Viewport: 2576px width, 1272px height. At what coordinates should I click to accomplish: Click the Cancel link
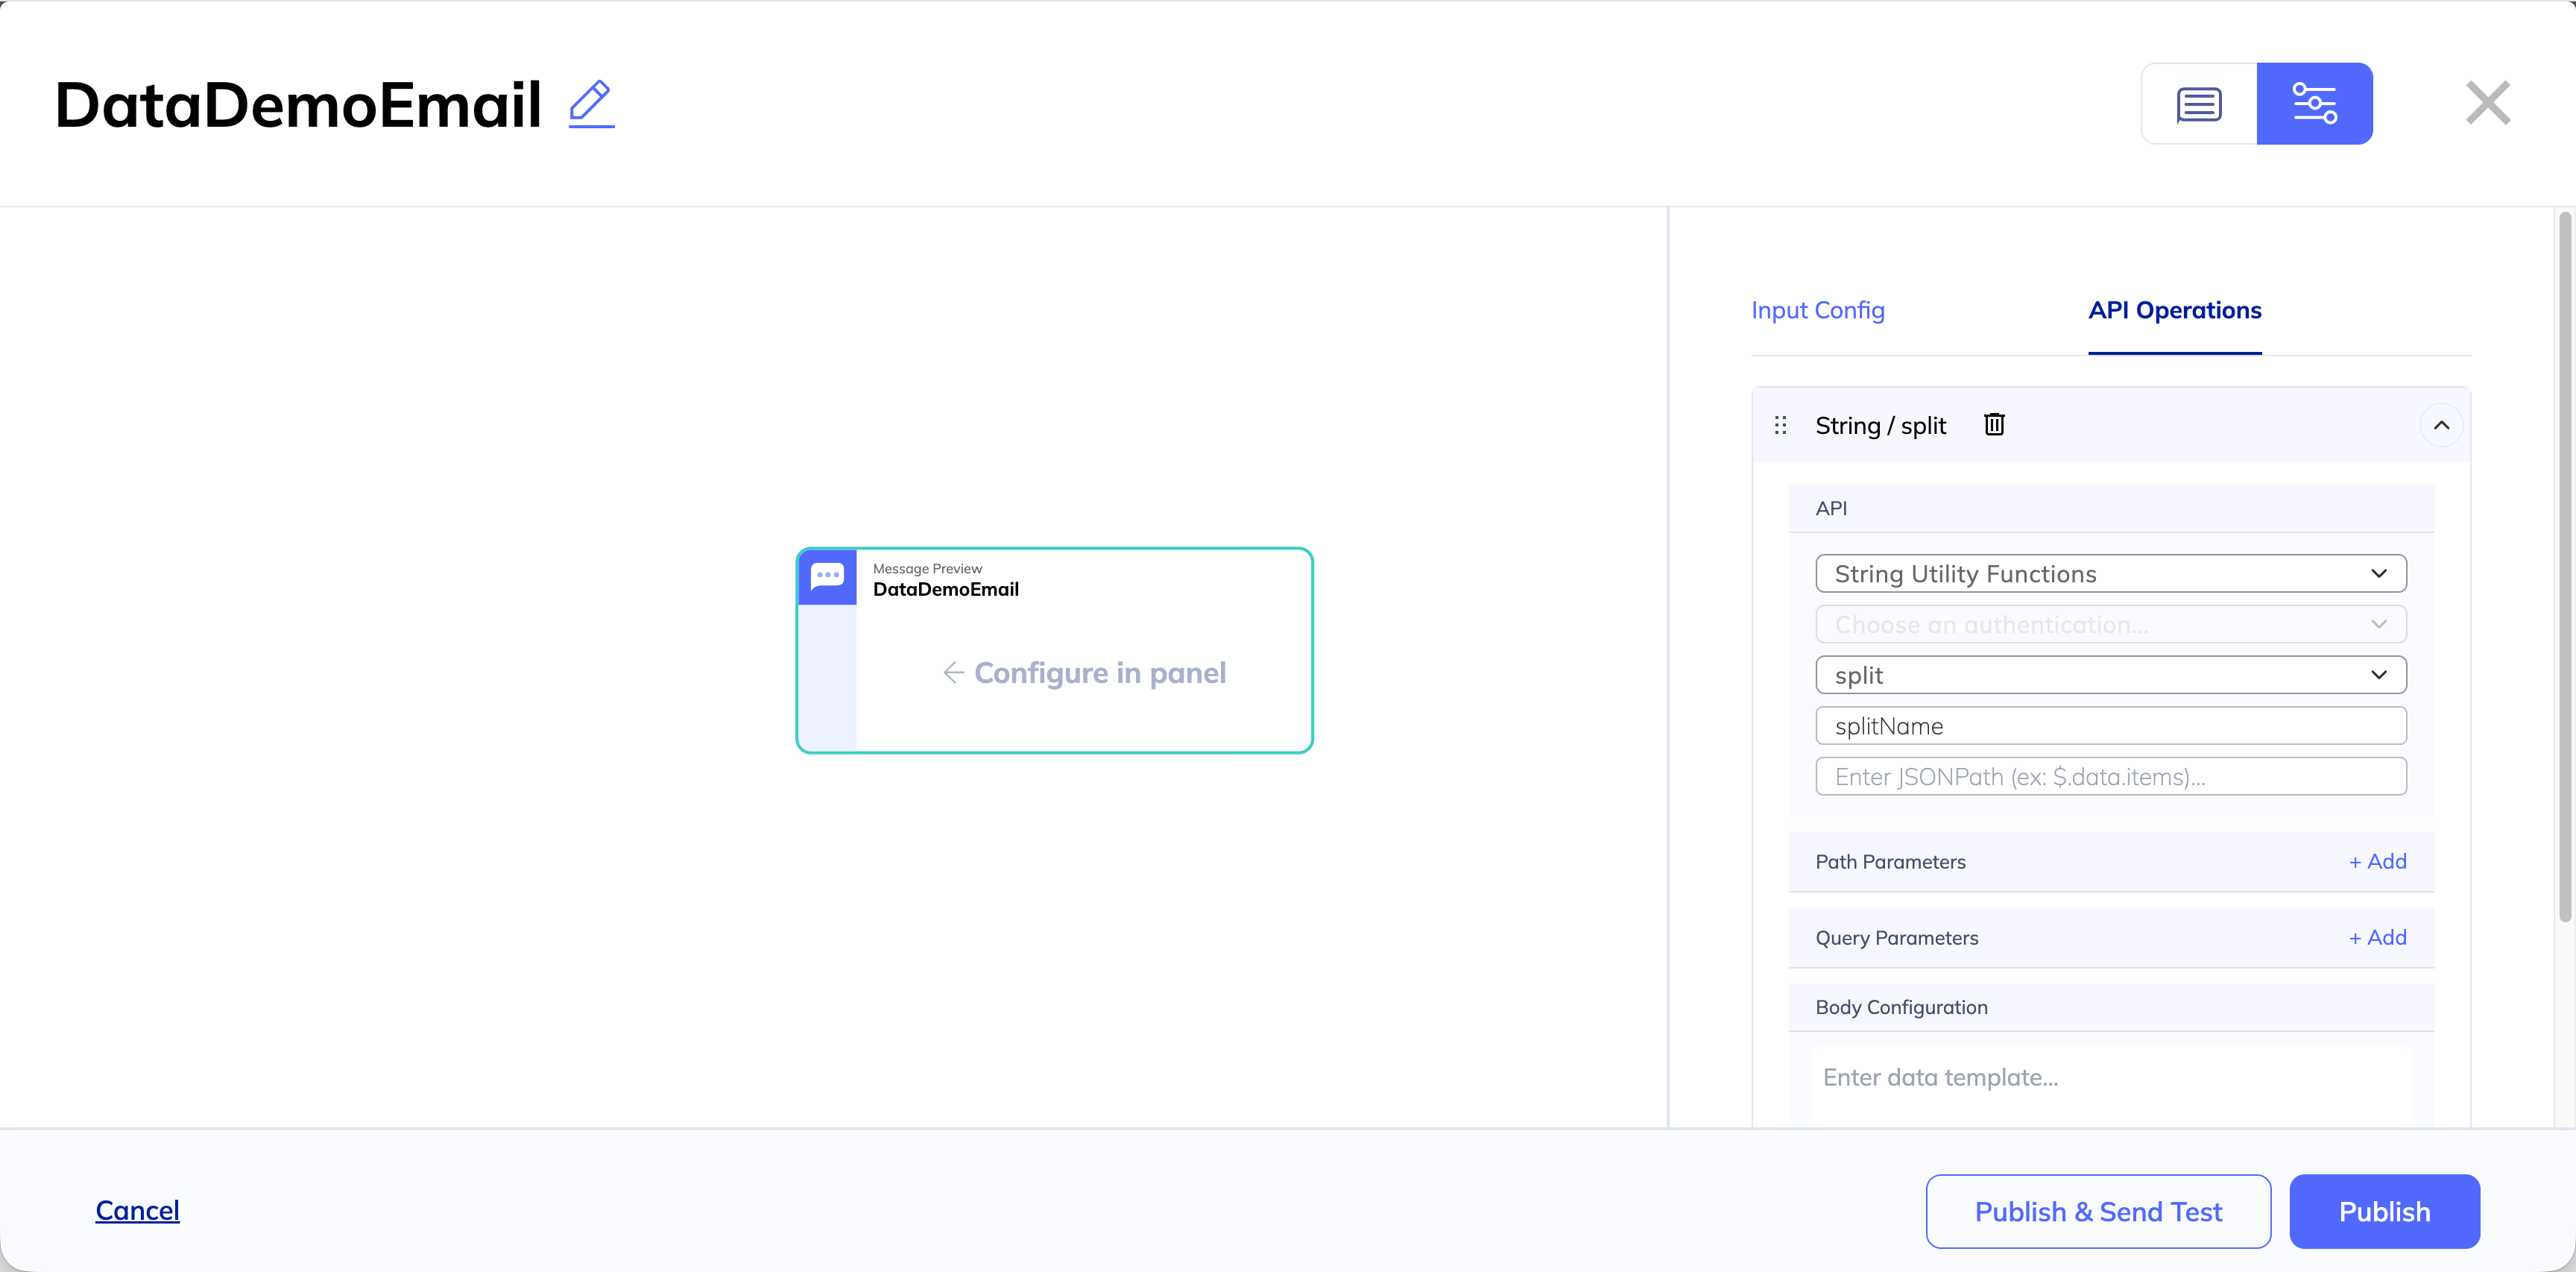click(x=137, y=1210)
